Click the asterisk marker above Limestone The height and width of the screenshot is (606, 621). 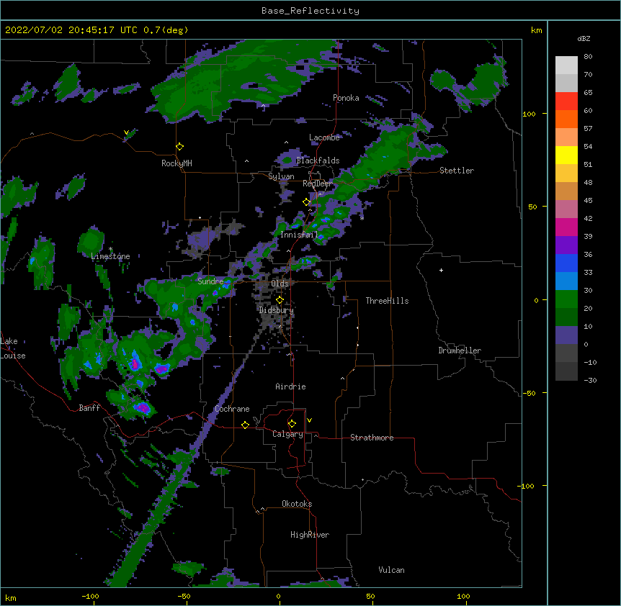tap(110, 249)
